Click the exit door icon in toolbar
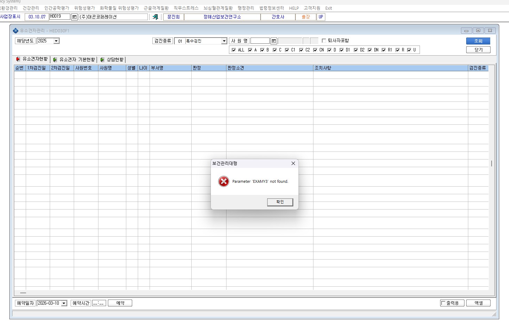 tap(156, 17)
